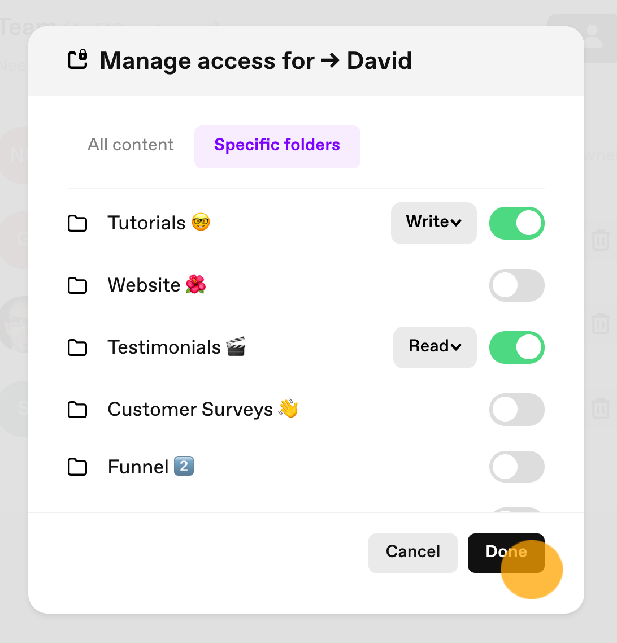Click the Cancel button

[413, 553]
